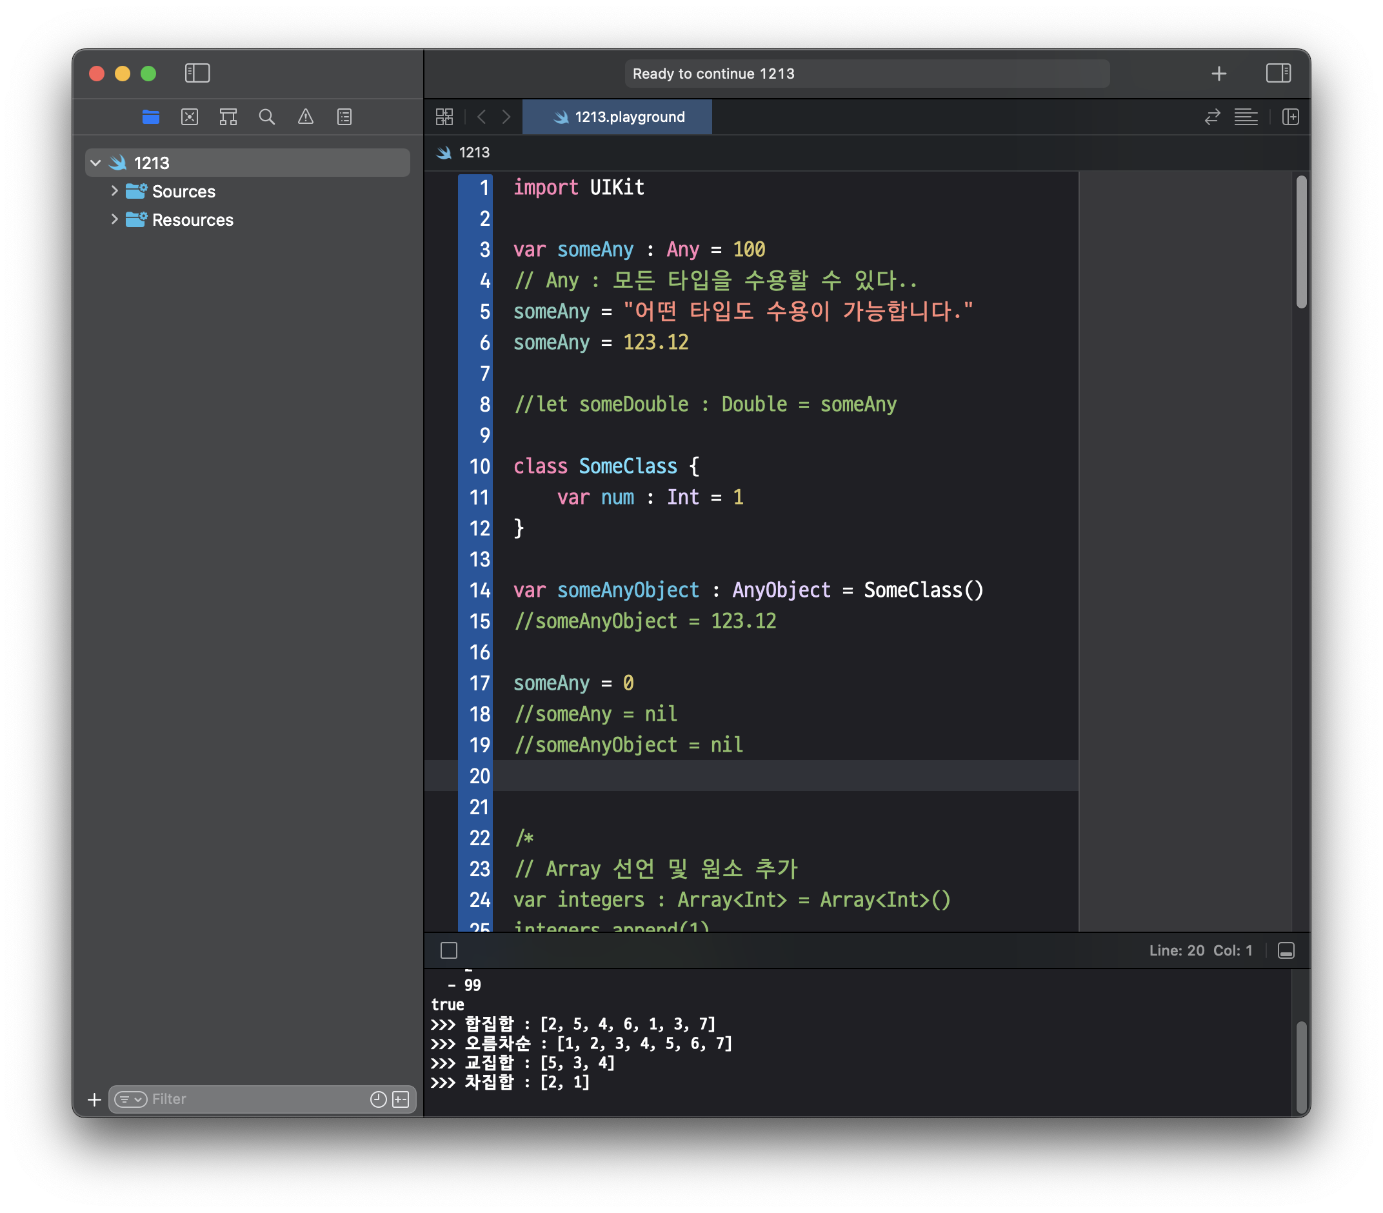Click the 교집합 console output line
This screenshot has height=1213, width=1383.
[523, 1063]
